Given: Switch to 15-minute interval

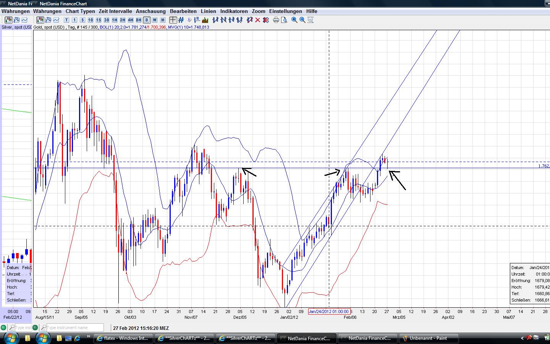Looking at the screenshot, I should point(99,20).
